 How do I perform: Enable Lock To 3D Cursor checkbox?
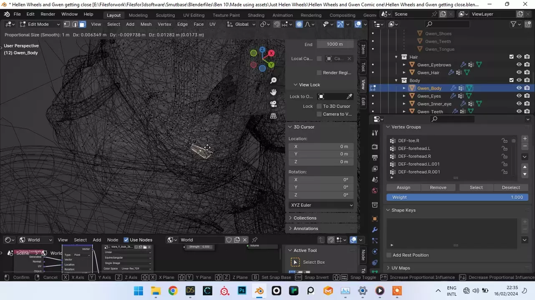click(319, 106)
